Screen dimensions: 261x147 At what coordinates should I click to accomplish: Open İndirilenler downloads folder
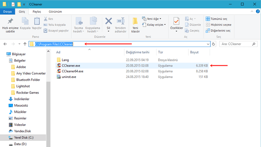pyautogui.click(x=22, y=99)
